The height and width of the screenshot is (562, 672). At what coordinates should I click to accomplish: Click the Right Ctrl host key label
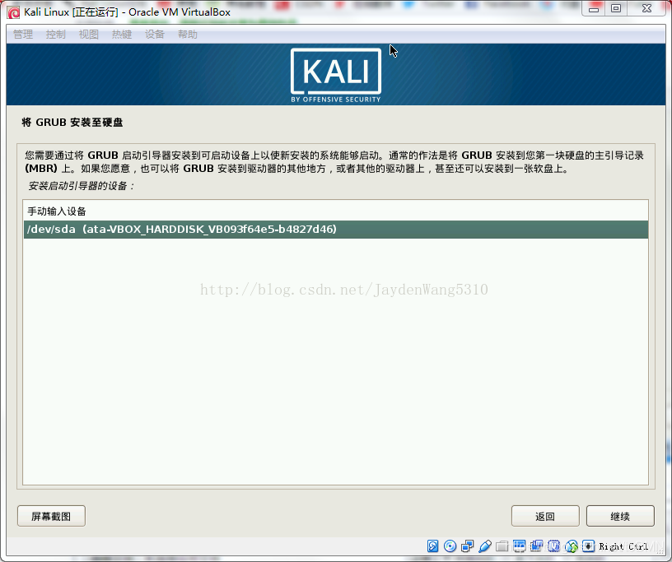pos(623,546)
